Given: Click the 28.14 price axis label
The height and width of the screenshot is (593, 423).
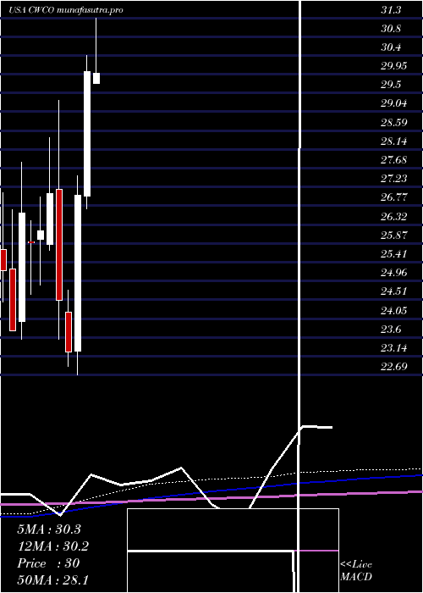Looking at the screenshot, I should 393,141.
